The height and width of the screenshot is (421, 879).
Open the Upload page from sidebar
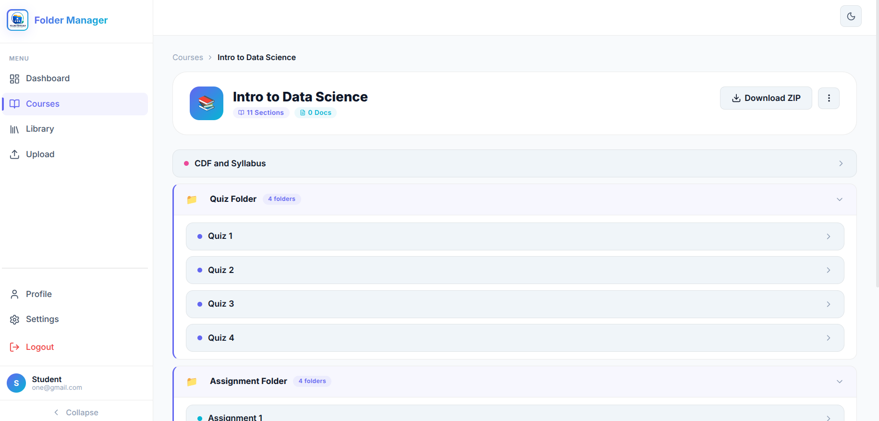point(75,154)
